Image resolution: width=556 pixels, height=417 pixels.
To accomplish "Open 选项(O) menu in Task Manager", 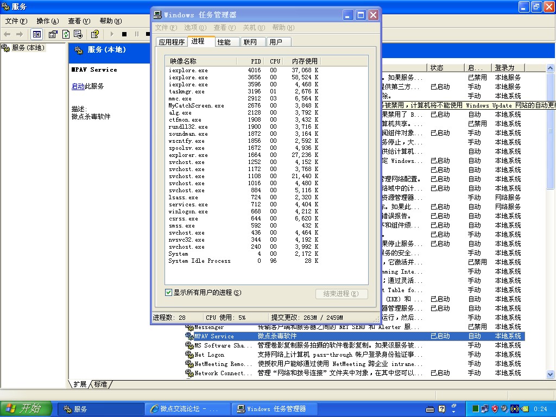I will pos(195,28).
